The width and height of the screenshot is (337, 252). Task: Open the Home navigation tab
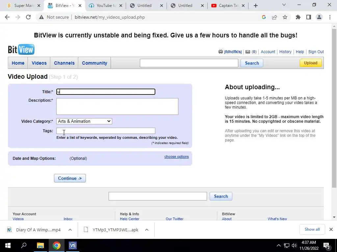pos(18,63)
